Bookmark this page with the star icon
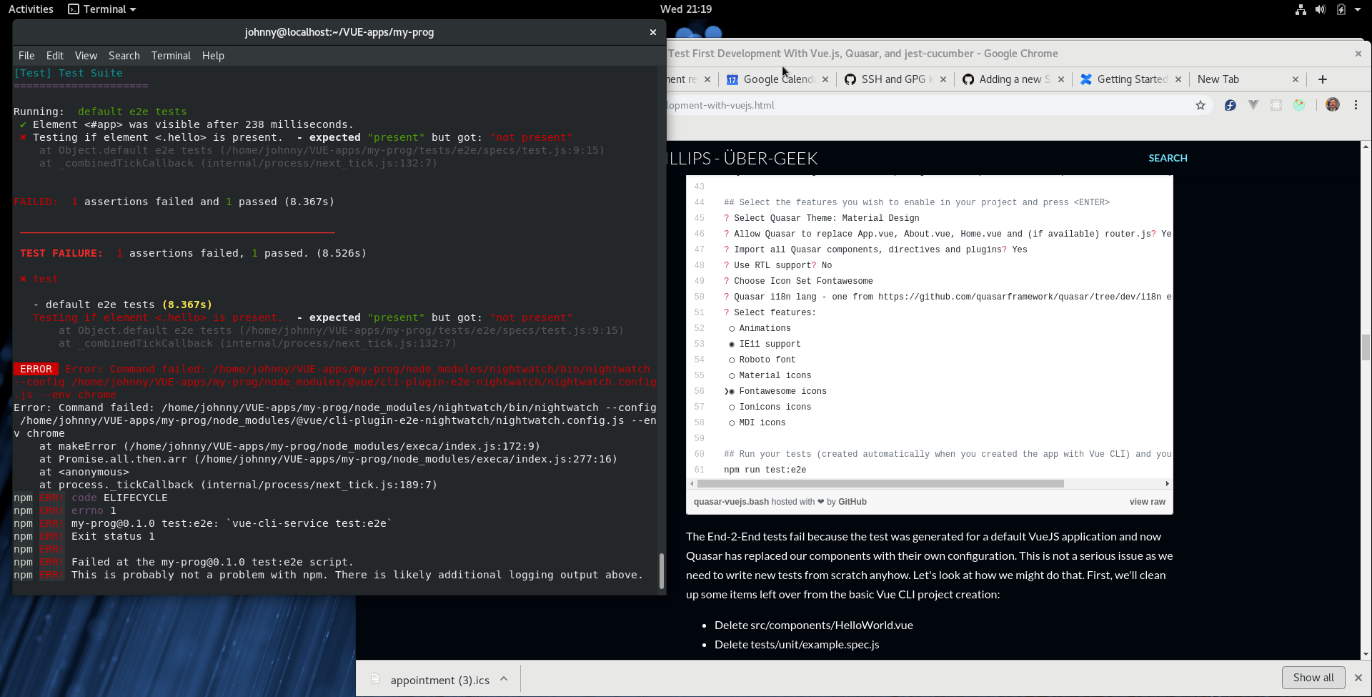Screen dimensions: 1372x697 [x=1200, y=105]
